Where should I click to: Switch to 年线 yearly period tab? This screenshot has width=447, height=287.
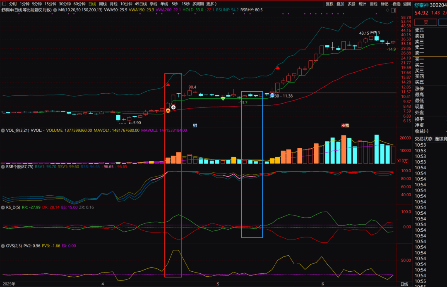[x=164, y=4]
